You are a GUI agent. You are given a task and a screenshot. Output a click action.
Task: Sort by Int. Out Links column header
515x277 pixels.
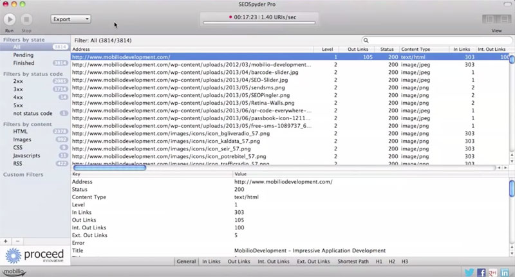click(492, 49)
